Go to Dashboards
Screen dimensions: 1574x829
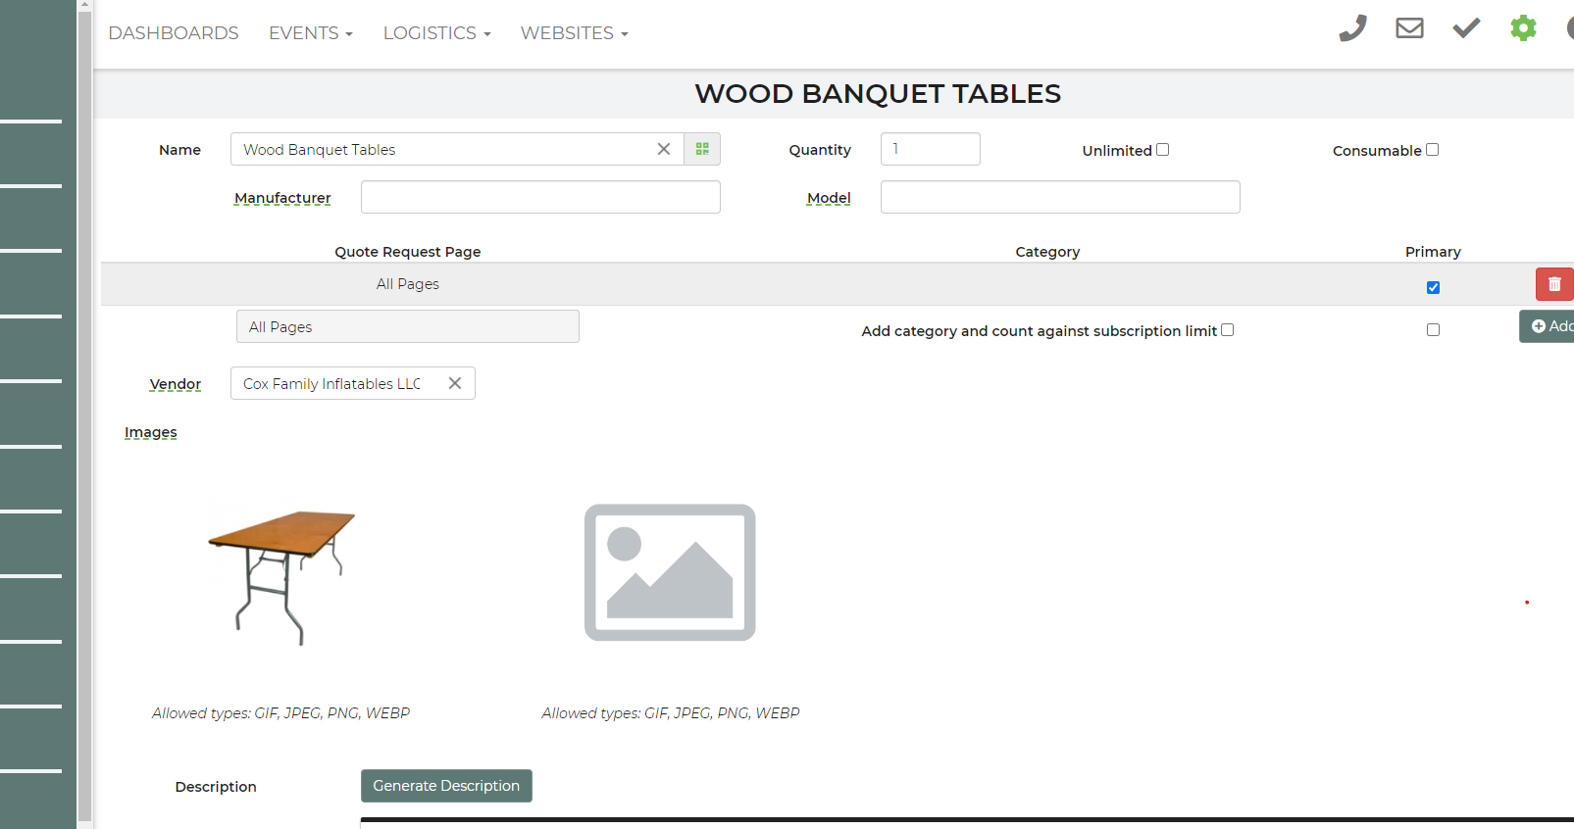(x=174, y=33)
